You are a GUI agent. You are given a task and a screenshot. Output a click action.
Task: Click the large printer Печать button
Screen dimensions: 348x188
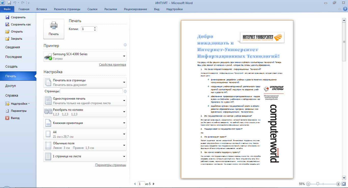coord(54,29)
